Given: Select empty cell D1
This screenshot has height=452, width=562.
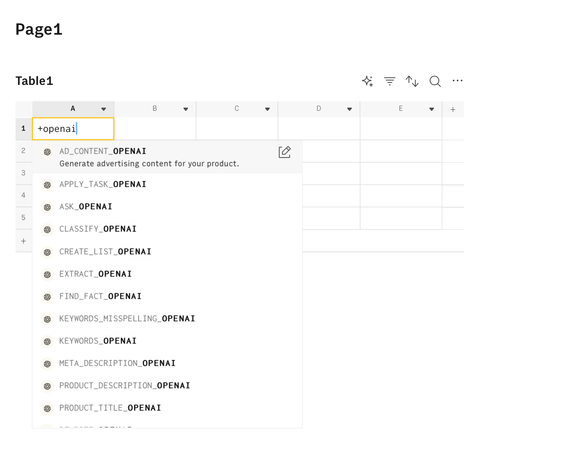Looking at the screenshot, I should (x=319, y=129).
